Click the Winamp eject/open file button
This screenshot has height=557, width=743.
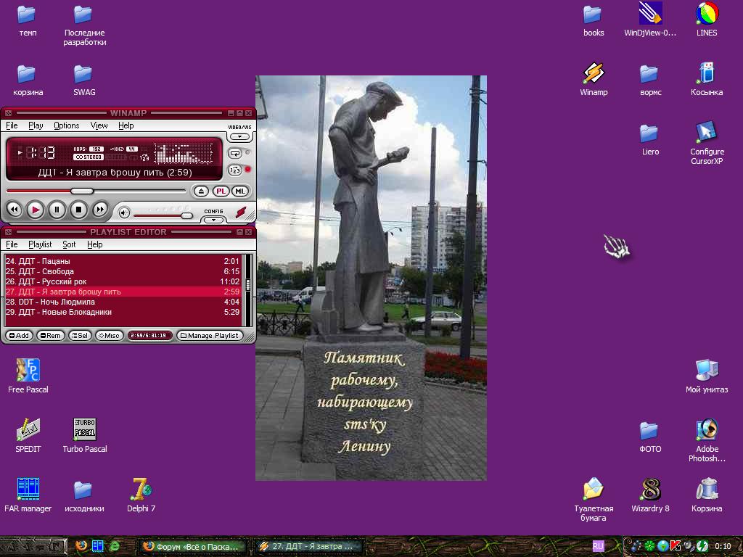201,191
